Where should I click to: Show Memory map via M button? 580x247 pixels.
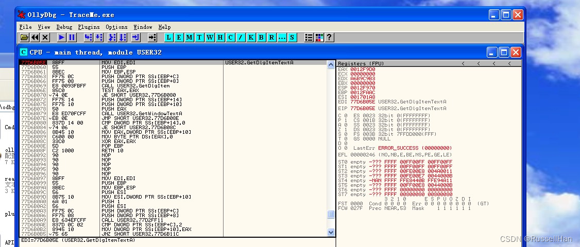coord(190,38)
